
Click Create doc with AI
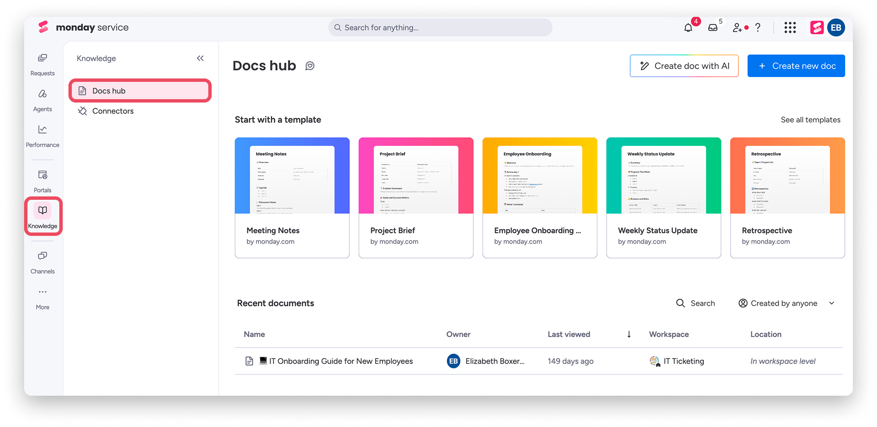point(684,66)
